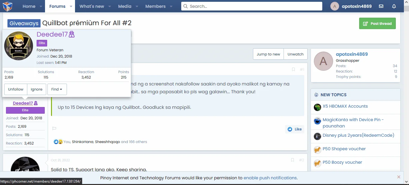Click the Post thread button
Viewport: 409px width, 185px height.
[x=377, y=23]
